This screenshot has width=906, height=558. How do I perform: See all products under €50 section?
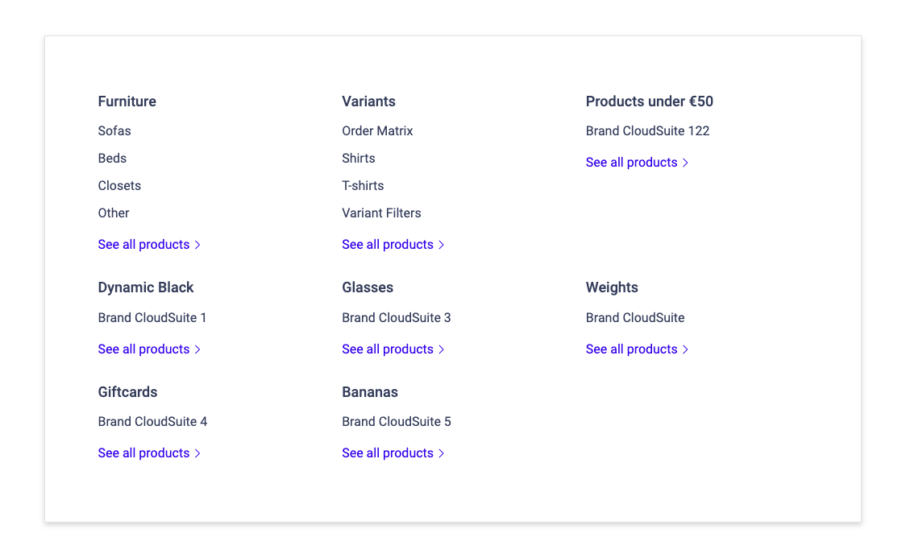pyautogui.click(x=631, y=162)
